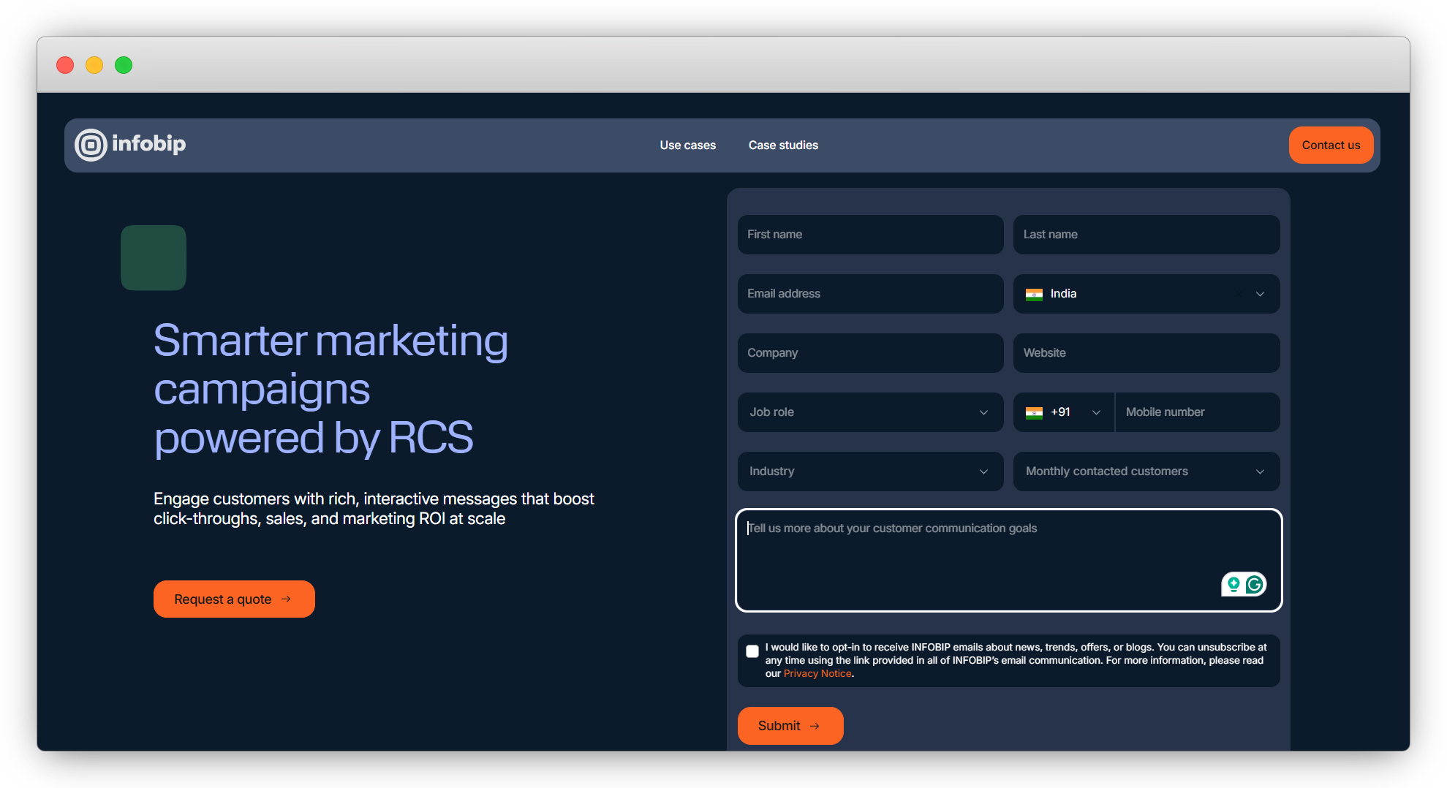Click the customer communication goals text area
1447x788 pixels.
(x=1008, y=560)
